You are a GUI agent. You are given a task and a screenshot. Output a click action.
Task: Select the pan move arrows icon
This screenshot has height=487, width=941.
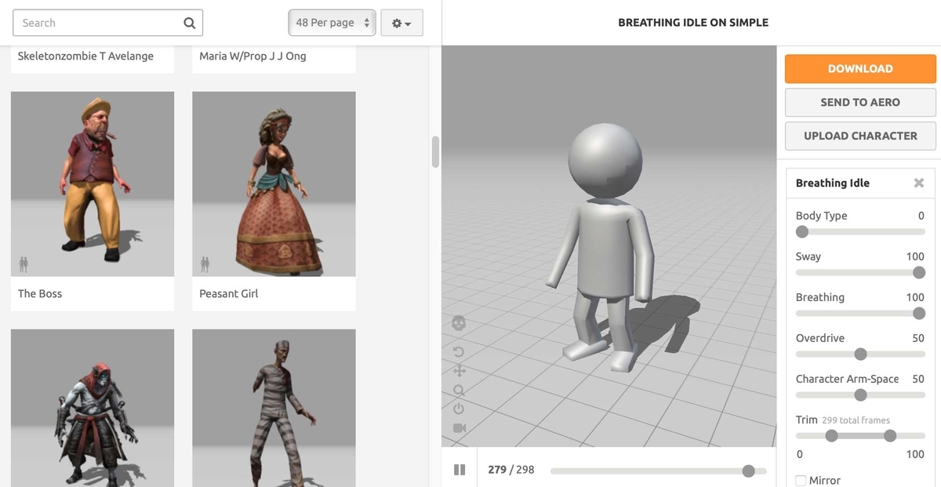(460, 370)
